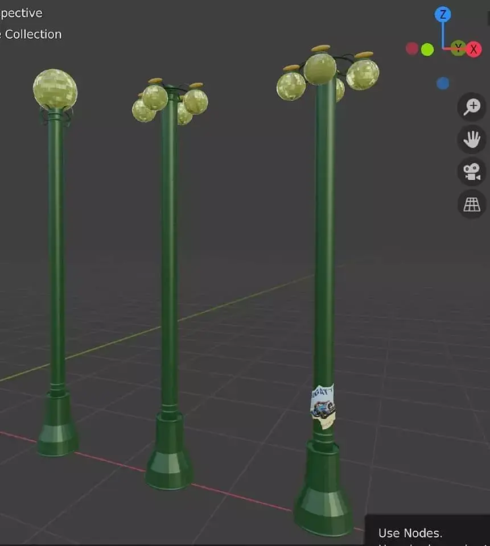Image resolution: width=490 pixels, height=546 pixels.
Task: Click the negative X dark red gizmo dot
Action: [x=412, y=48]
